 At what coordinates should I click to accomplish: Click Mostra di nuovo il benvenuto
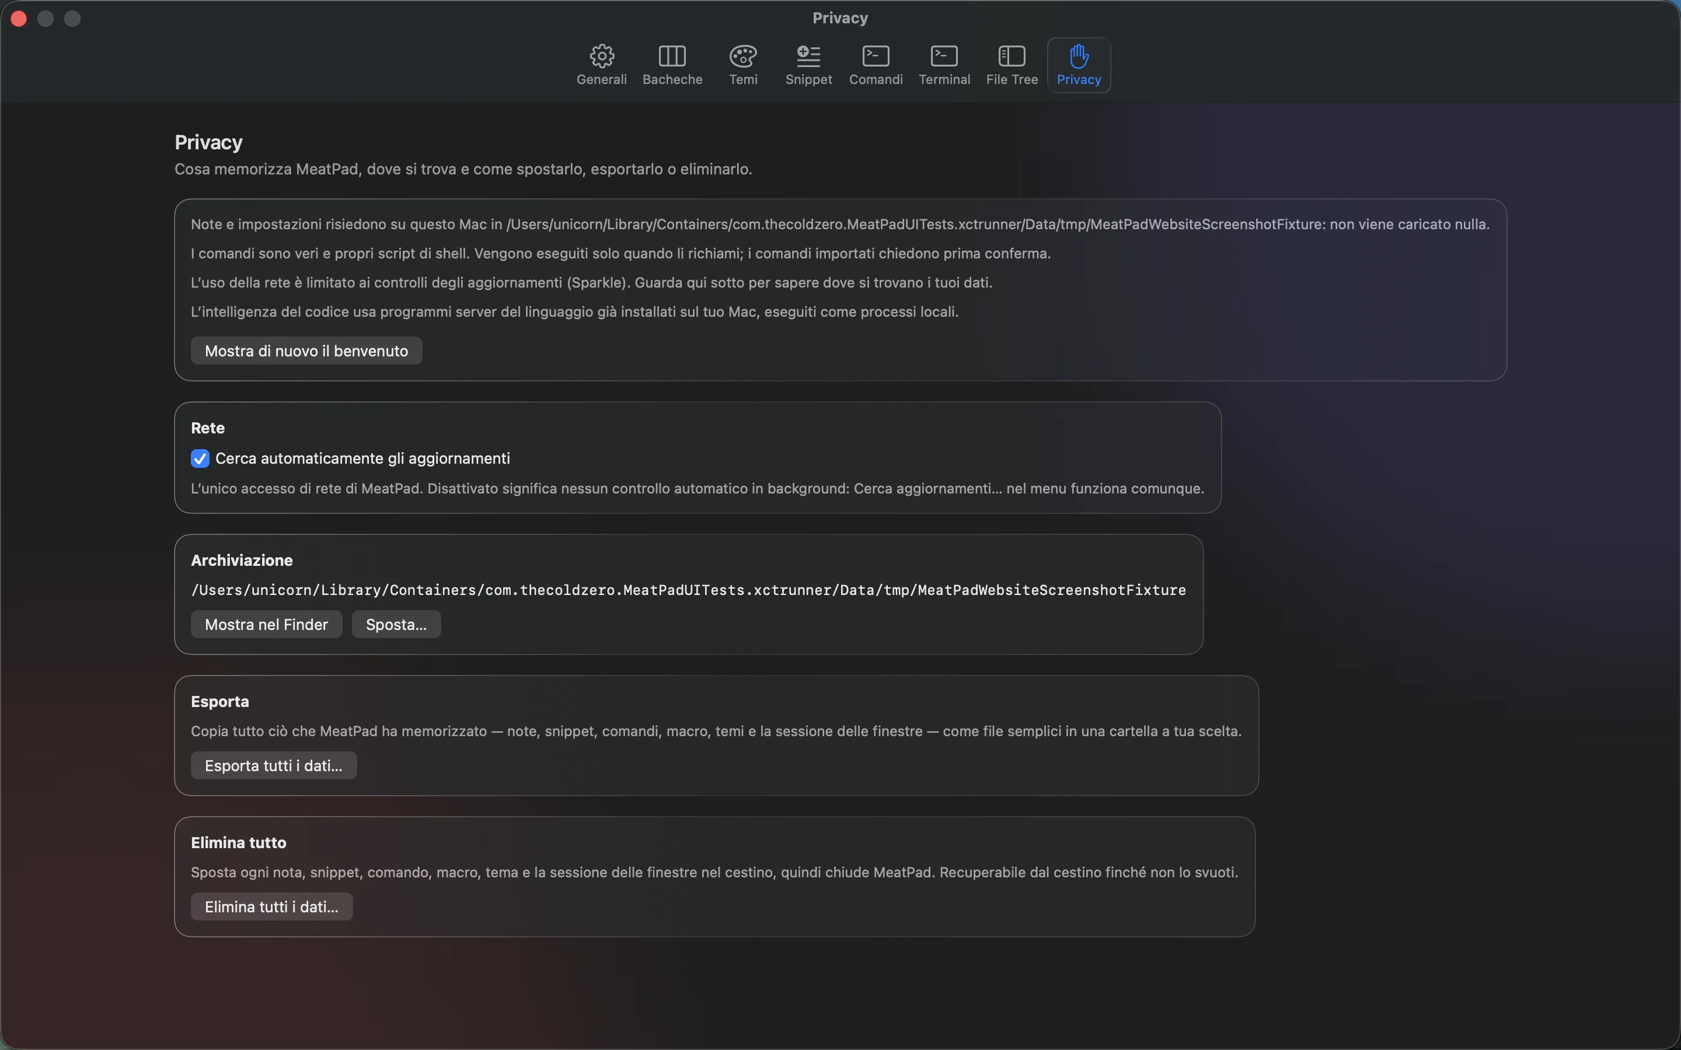[306, 351]
